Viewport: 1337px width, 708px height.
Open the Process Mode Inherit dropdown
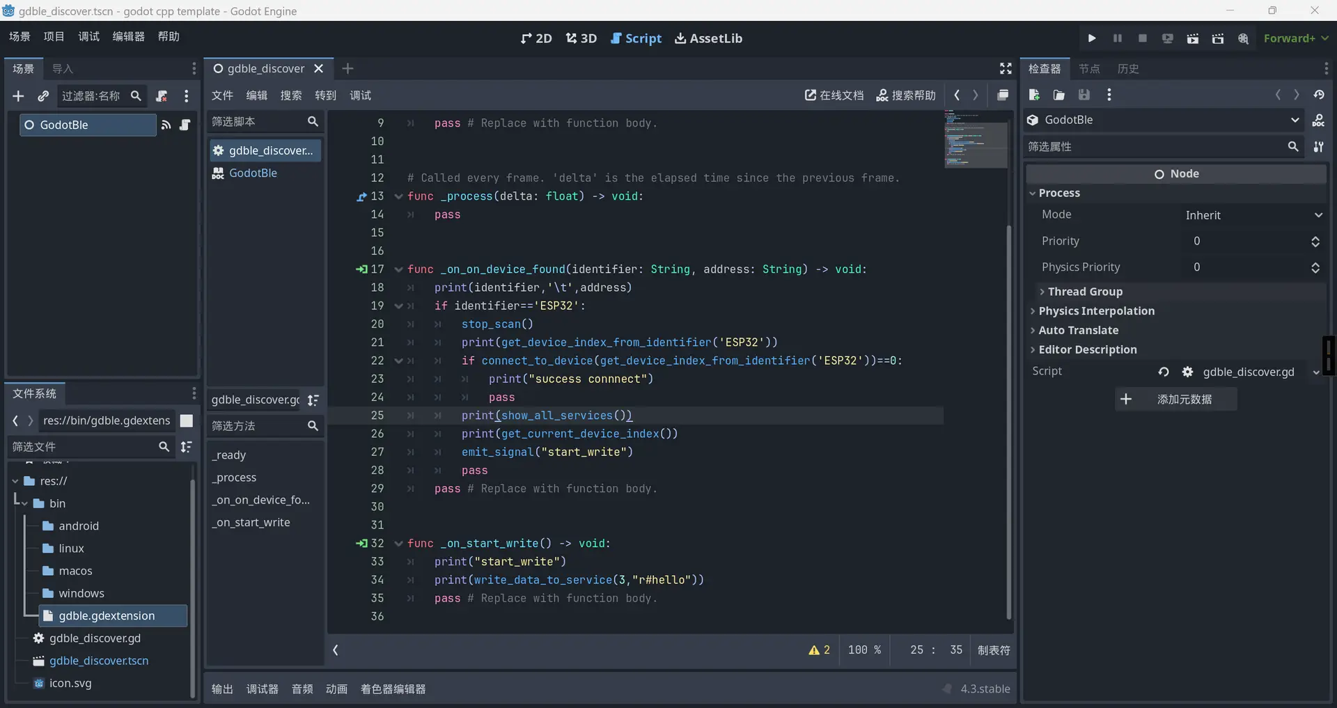pyautogui.click(x=1253, y=215)
